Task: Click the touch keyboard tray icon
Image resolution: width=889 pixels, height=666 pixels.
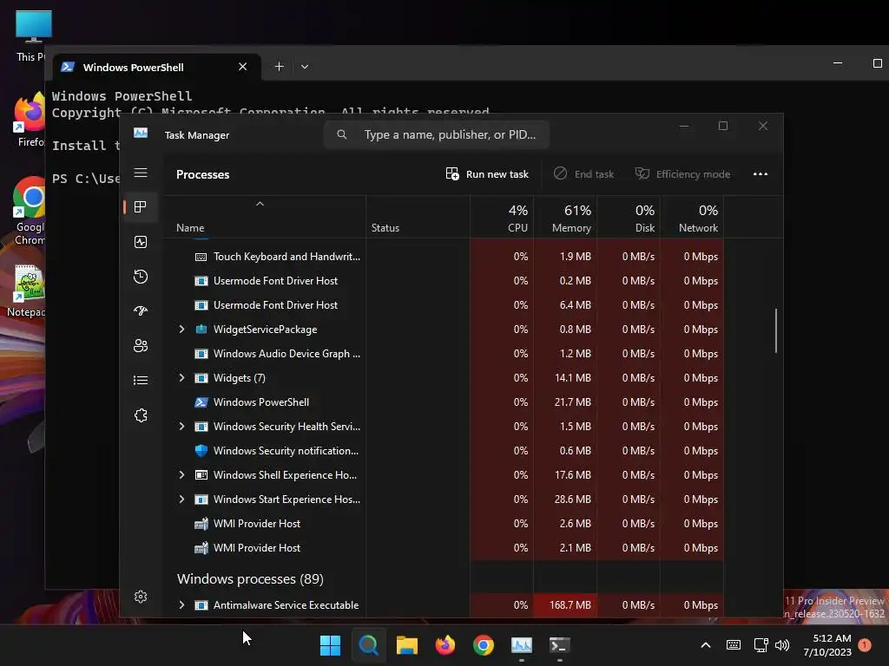Action: (x=733, y=645)
